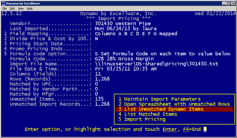Click Columns A B C D E F G mapped
This screenshot has height=138, width=237.
[x=136, y=34]
